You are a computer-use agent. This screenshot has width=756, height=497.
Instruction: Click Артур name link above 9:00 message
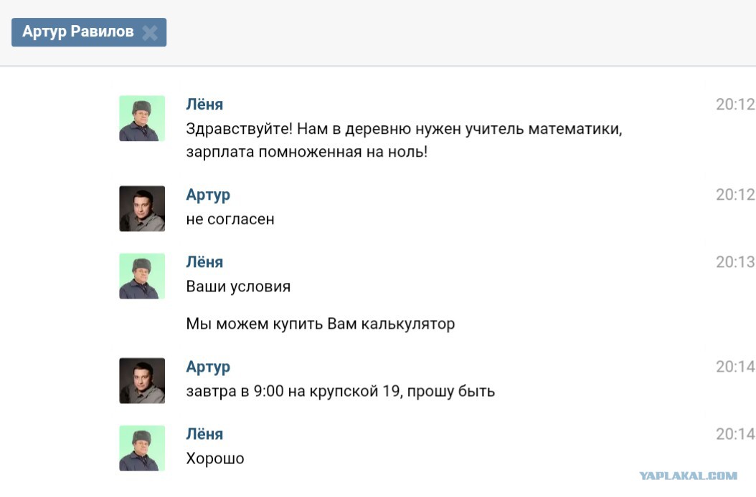[x=208, y=367]
